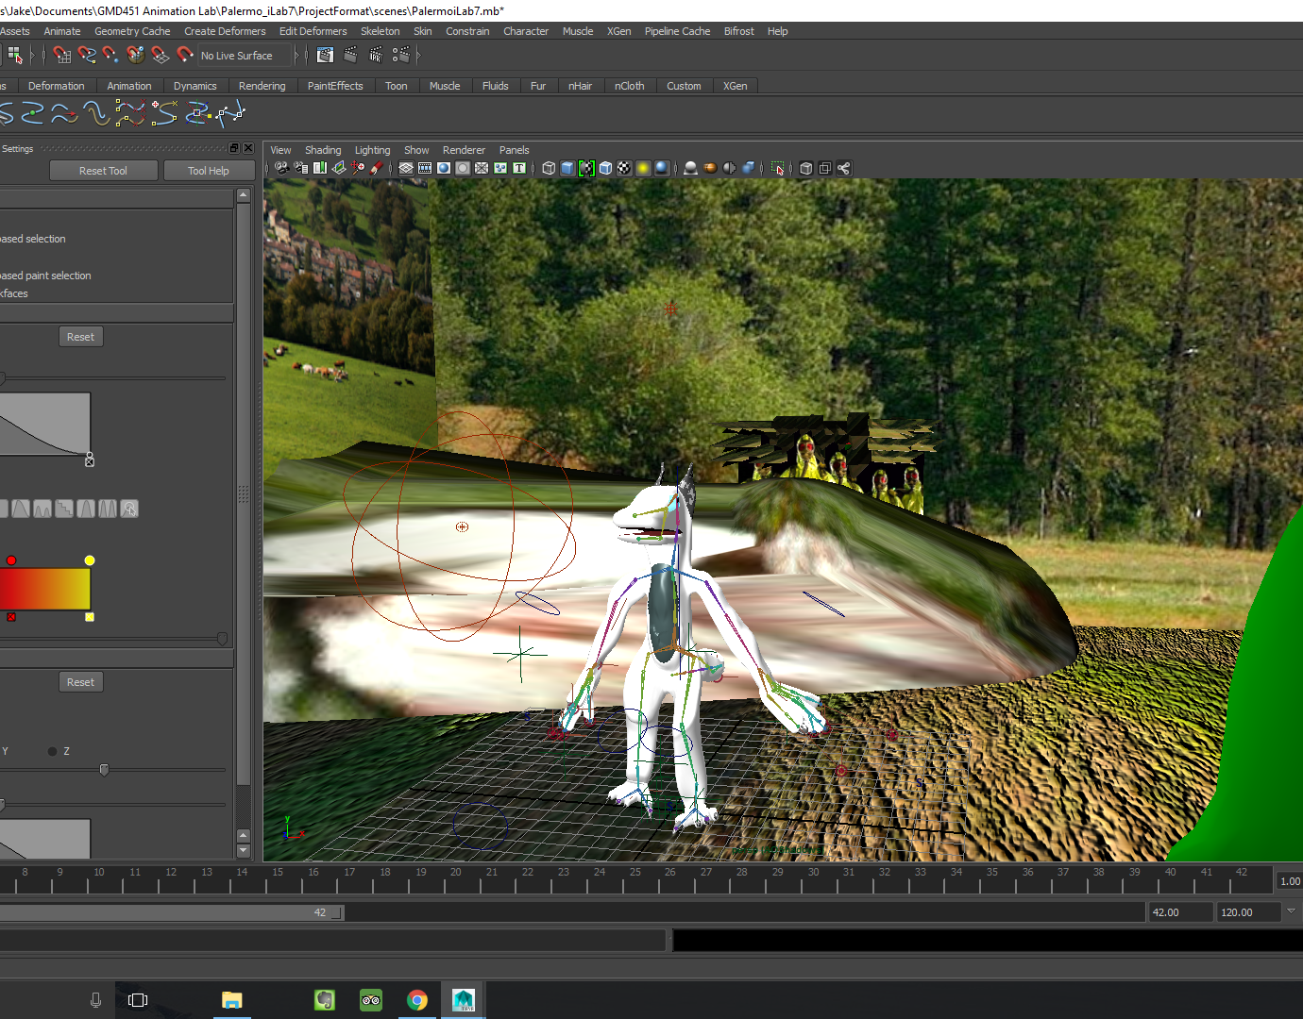Toggle Use All Lights yellow button
This screenshot has width=1303, height=1019.
pos(643,168)
